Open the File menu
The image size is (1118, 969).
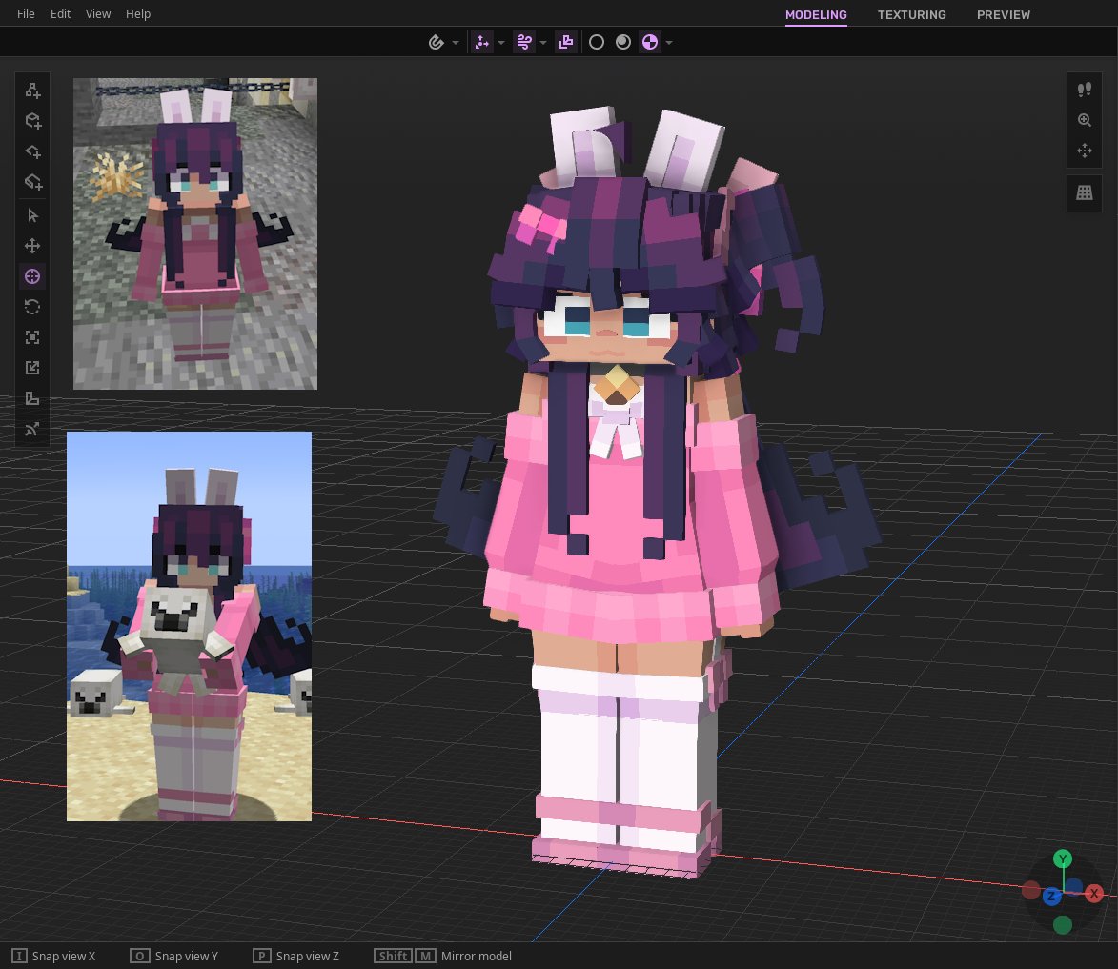(x=26, y=13)
